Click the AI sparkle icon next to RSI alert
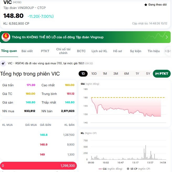The height and width of the screenshot is (172, 172). point(3,63)
